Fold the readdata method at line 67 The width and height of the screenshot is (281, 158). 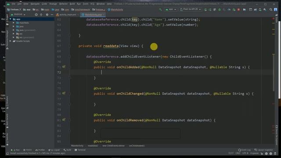tap(70, 46)
